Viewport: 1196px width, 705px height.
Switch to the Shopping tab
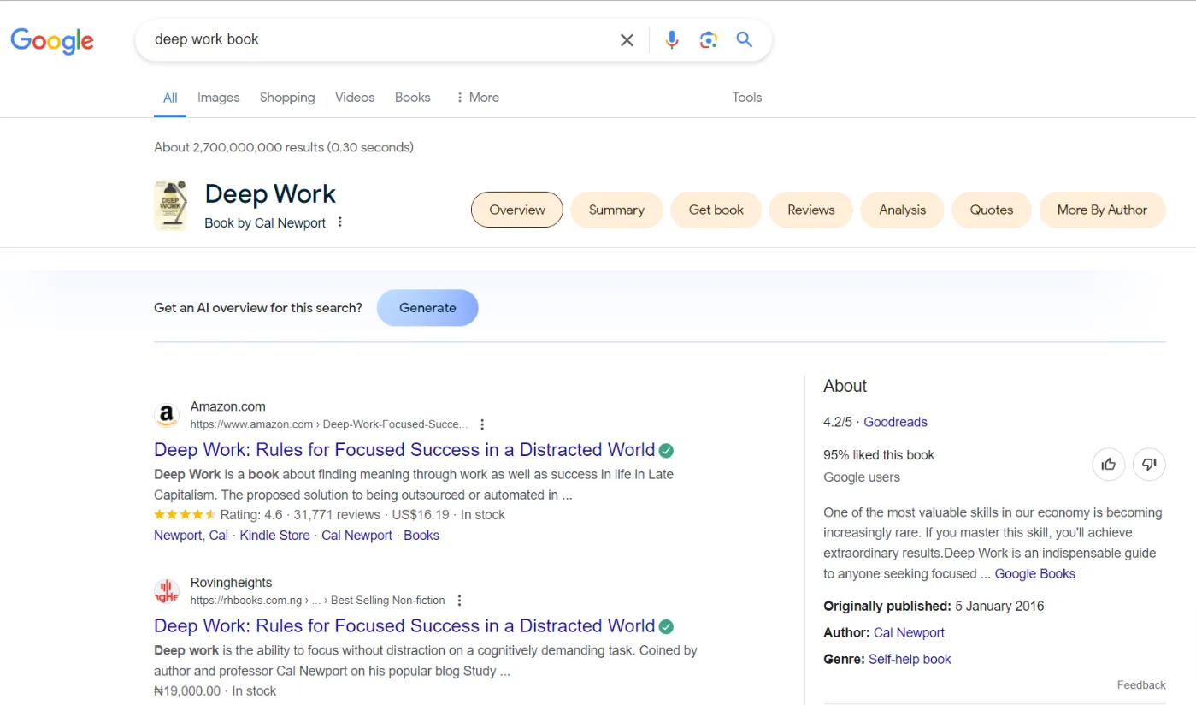tap(287, 98)
